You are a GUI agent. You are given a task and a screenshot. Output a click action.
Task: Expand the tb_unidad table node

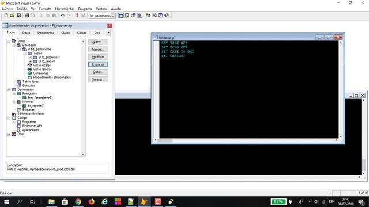pos(30,62)
